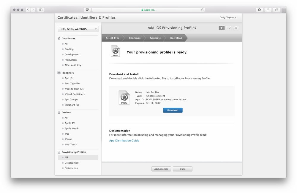Select All under Provisioning Profiles
The height and width of the screenshot is (193, 297).
tap(78, 157)
